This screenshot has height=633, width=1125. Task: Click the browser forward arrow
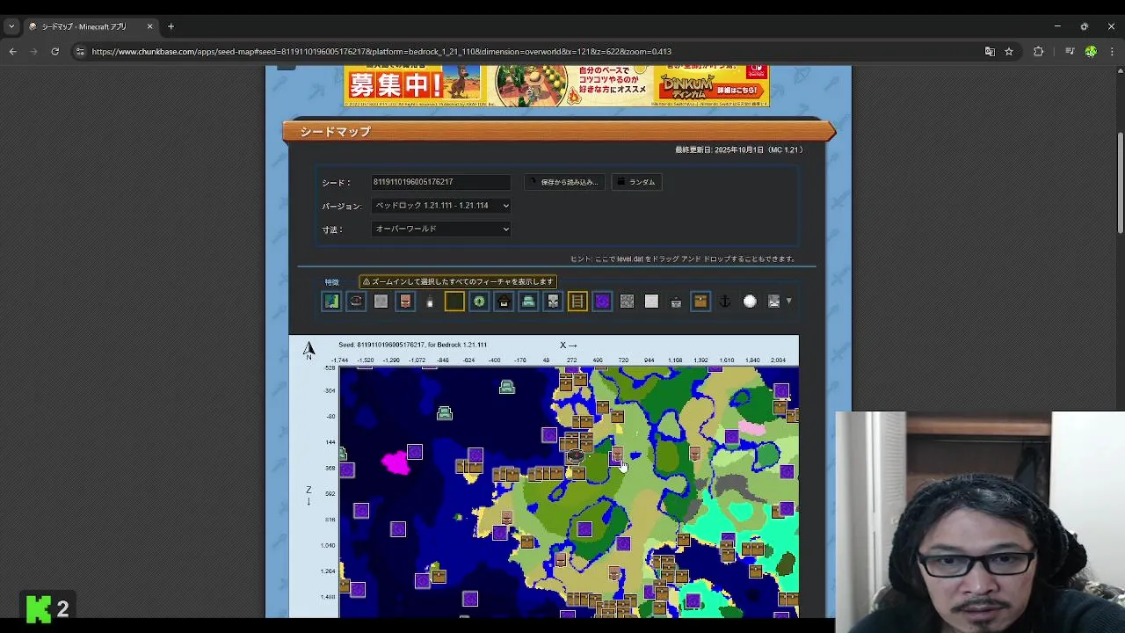pos(33,52)
